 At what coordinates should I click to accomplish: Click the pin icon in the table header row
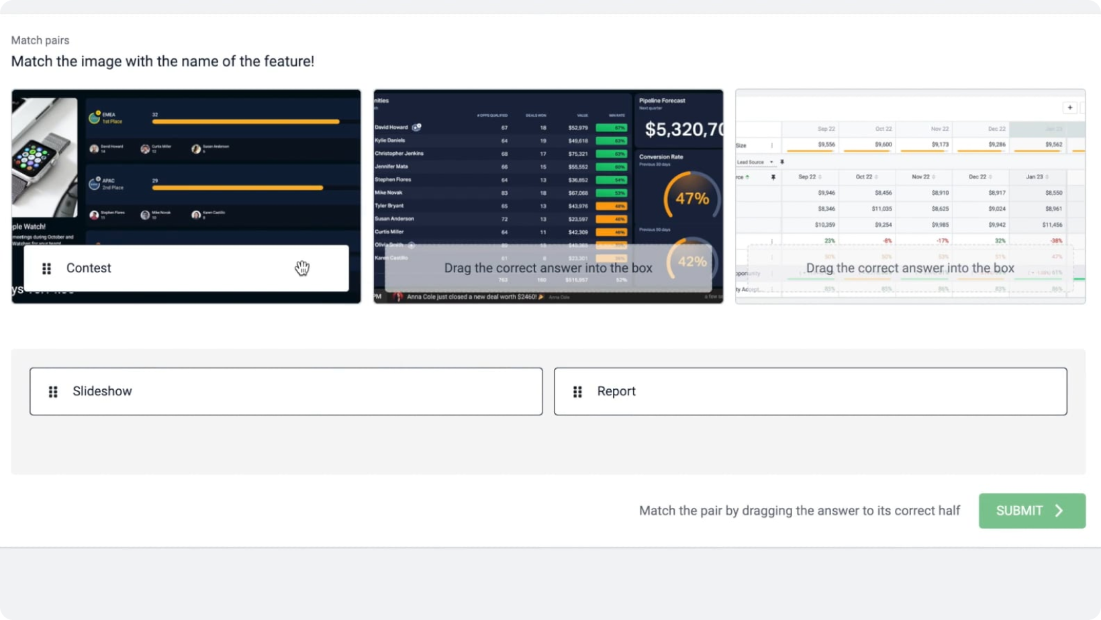tap(773, 177)
